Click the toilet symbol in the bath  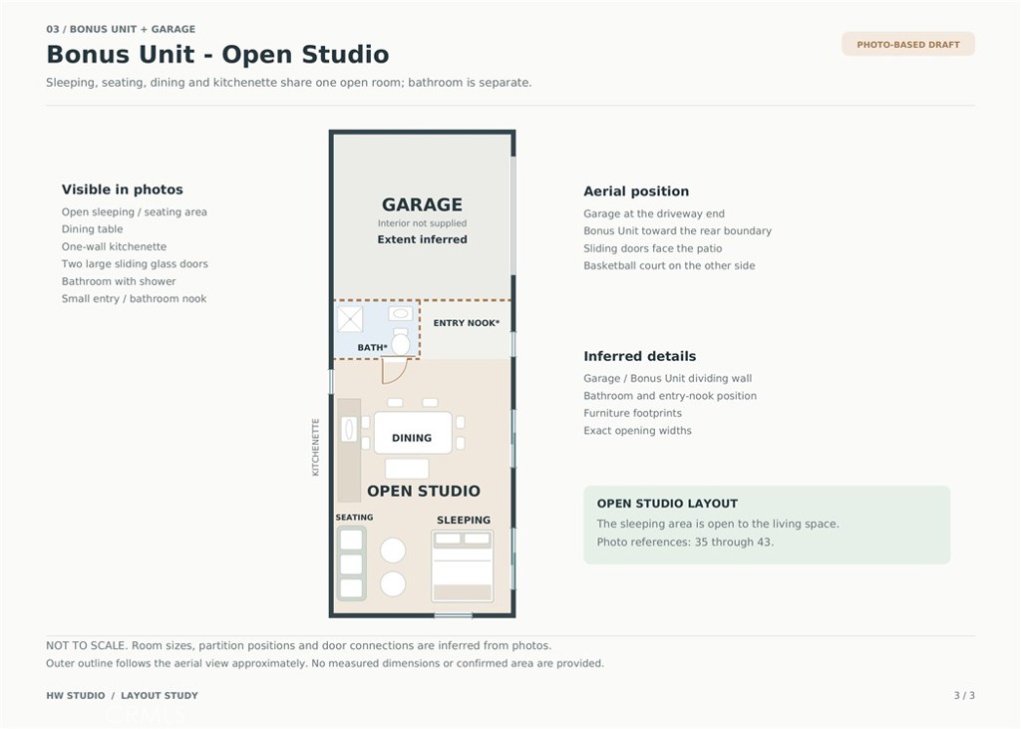[401, 342]
